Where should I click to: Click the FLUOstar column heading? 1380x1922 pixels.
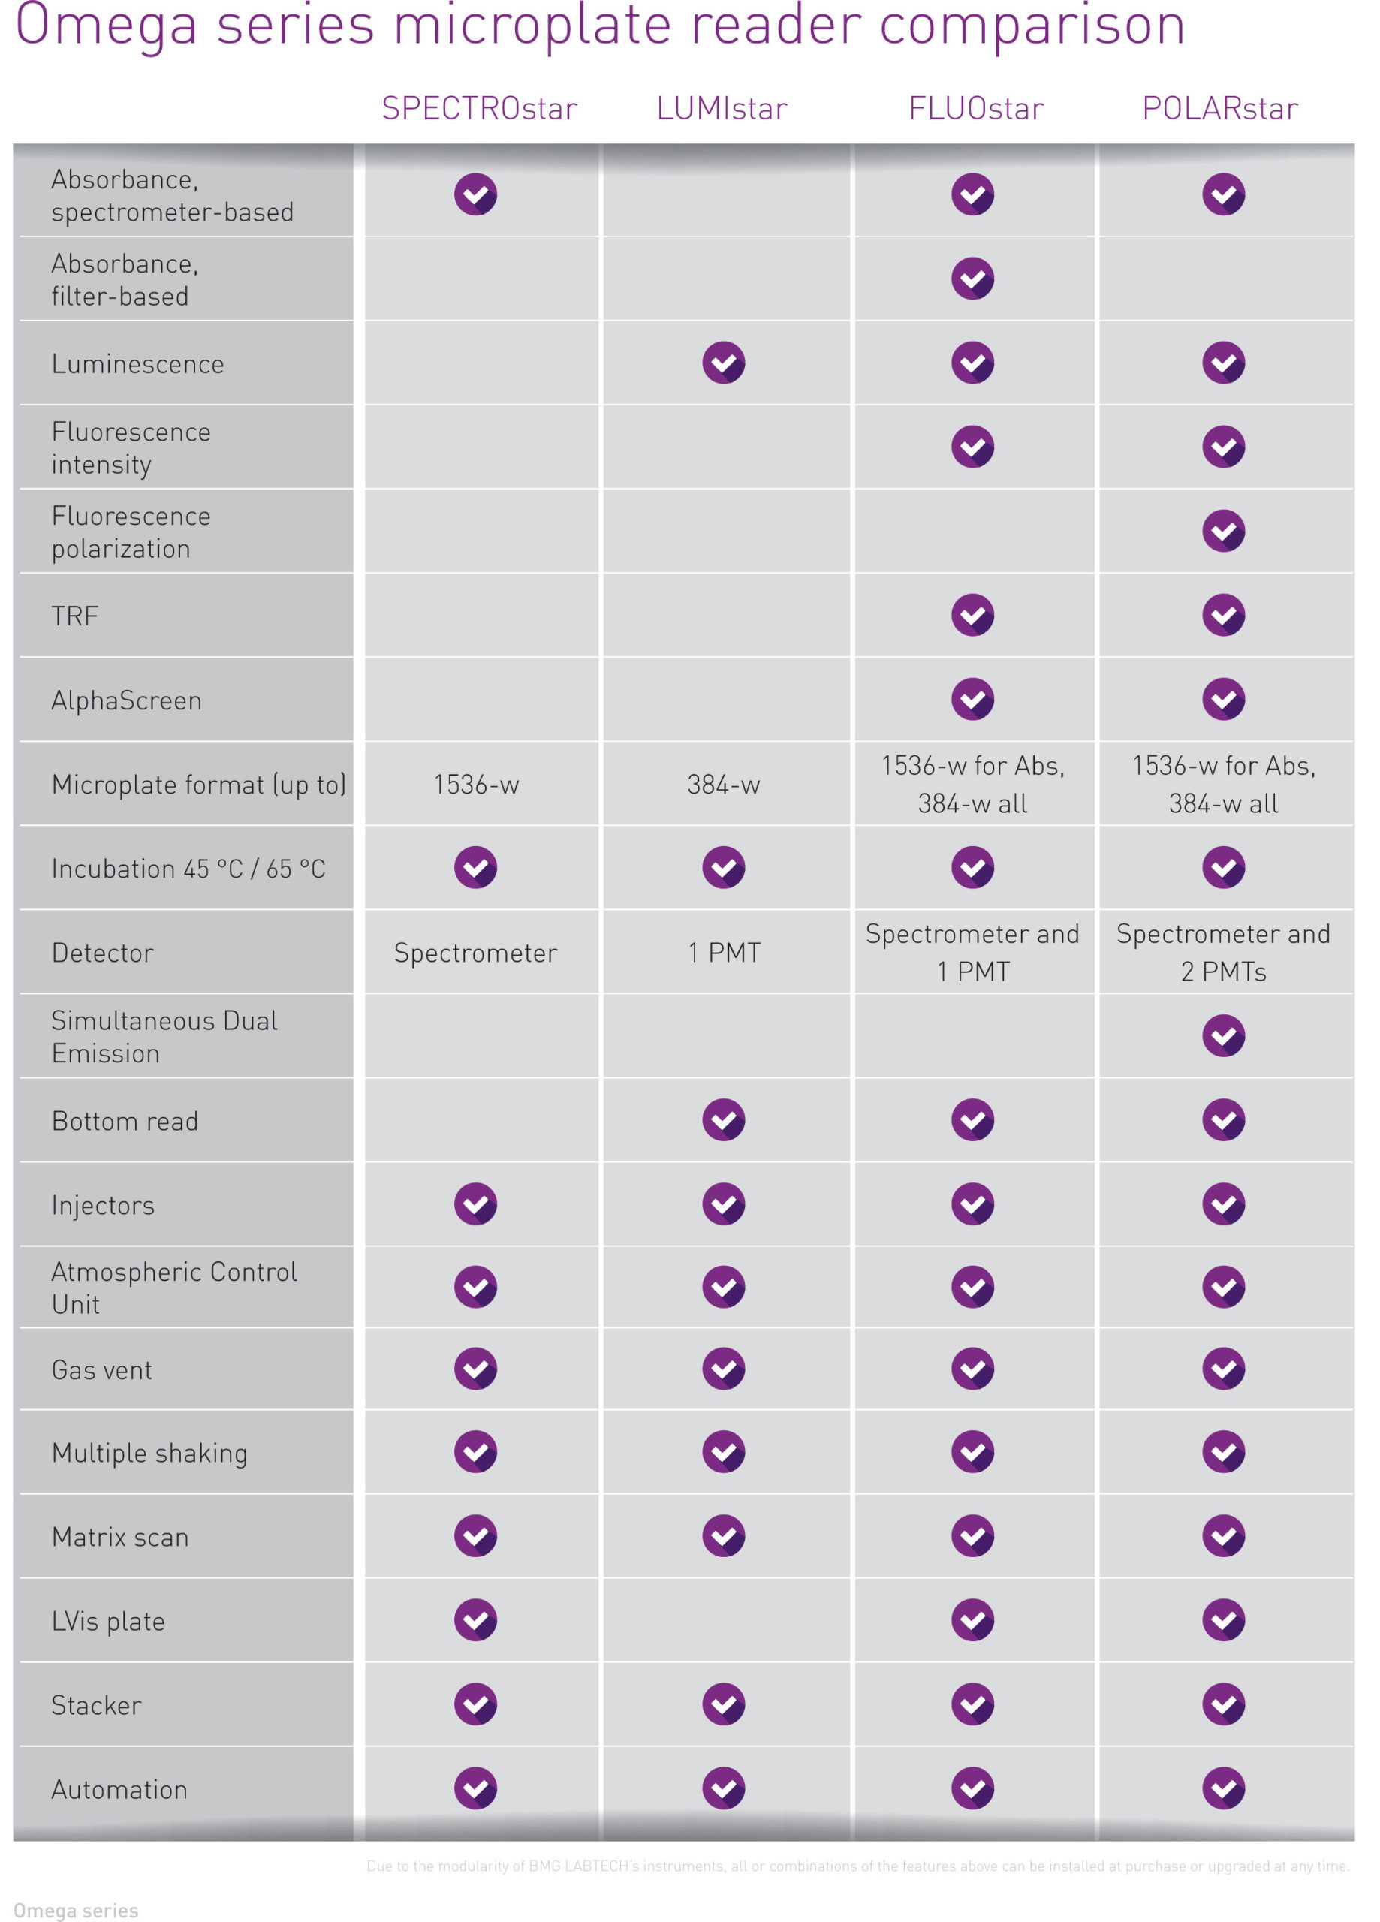click(x=975, y=108)
